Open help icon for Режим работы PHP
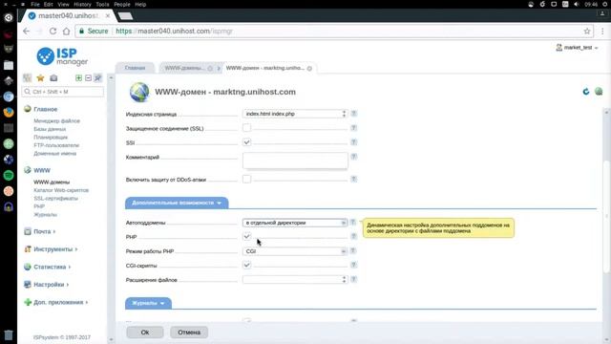 352,250
